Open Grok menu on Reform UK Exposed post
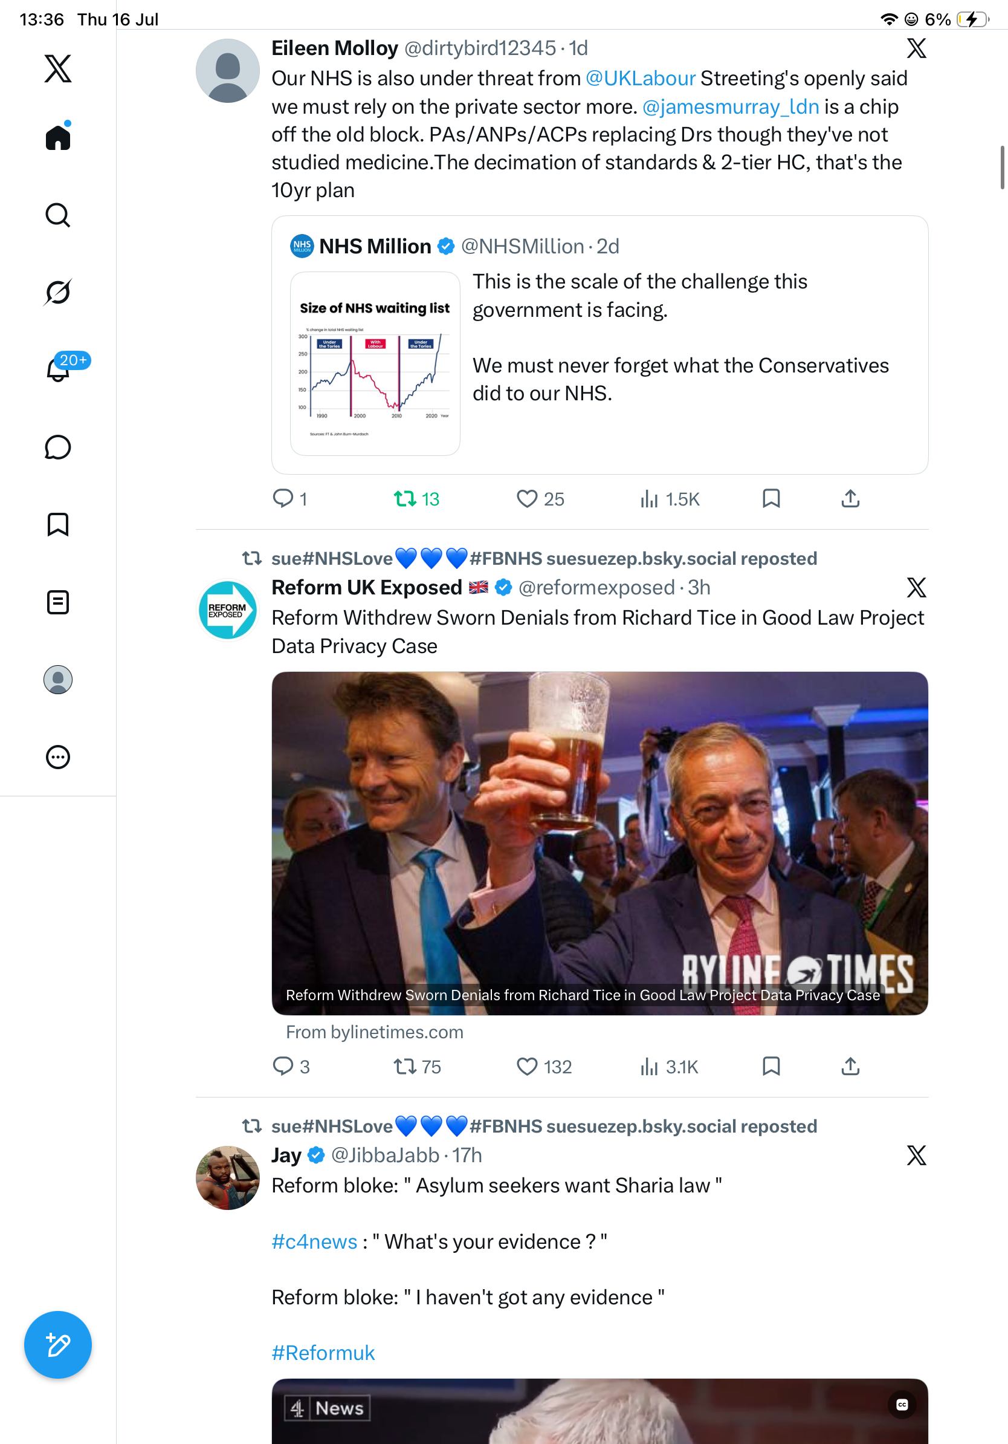Viewport: 1008px width, 1444px height. (916, 587)
